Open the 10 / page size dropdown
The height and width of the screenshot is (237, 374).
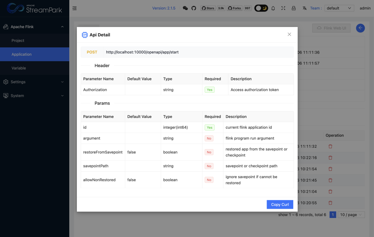351,215
